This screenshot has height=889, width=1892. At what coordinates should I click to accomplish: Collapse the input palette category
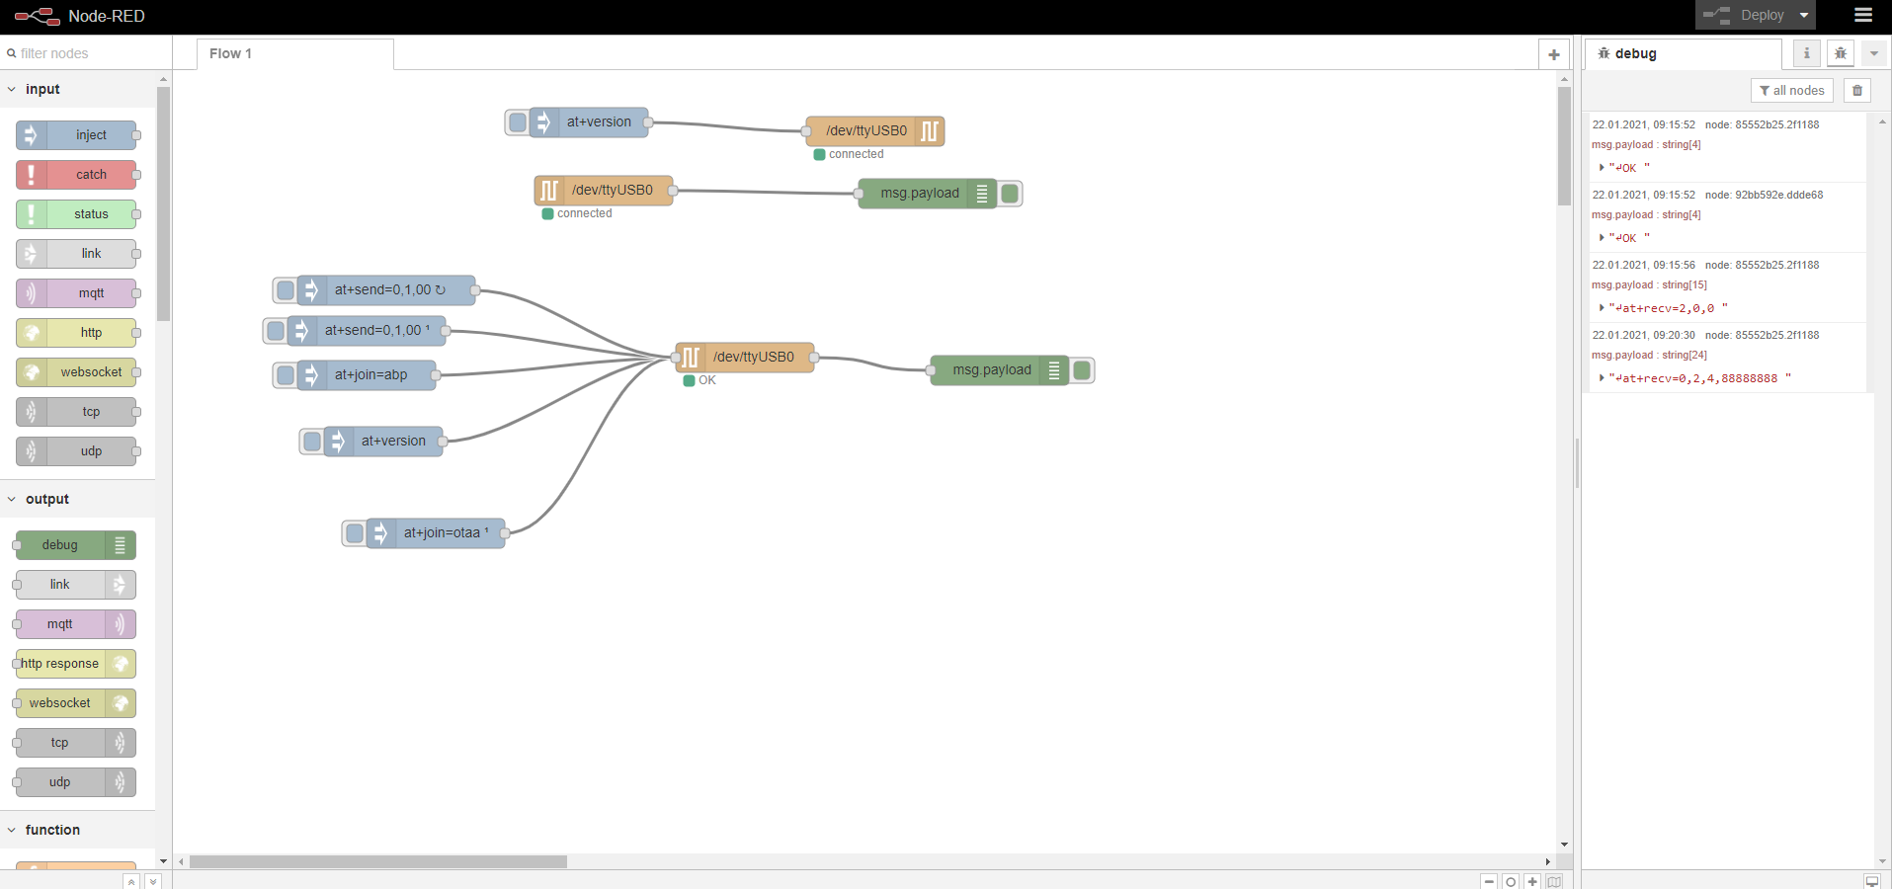tap(77, 89)
